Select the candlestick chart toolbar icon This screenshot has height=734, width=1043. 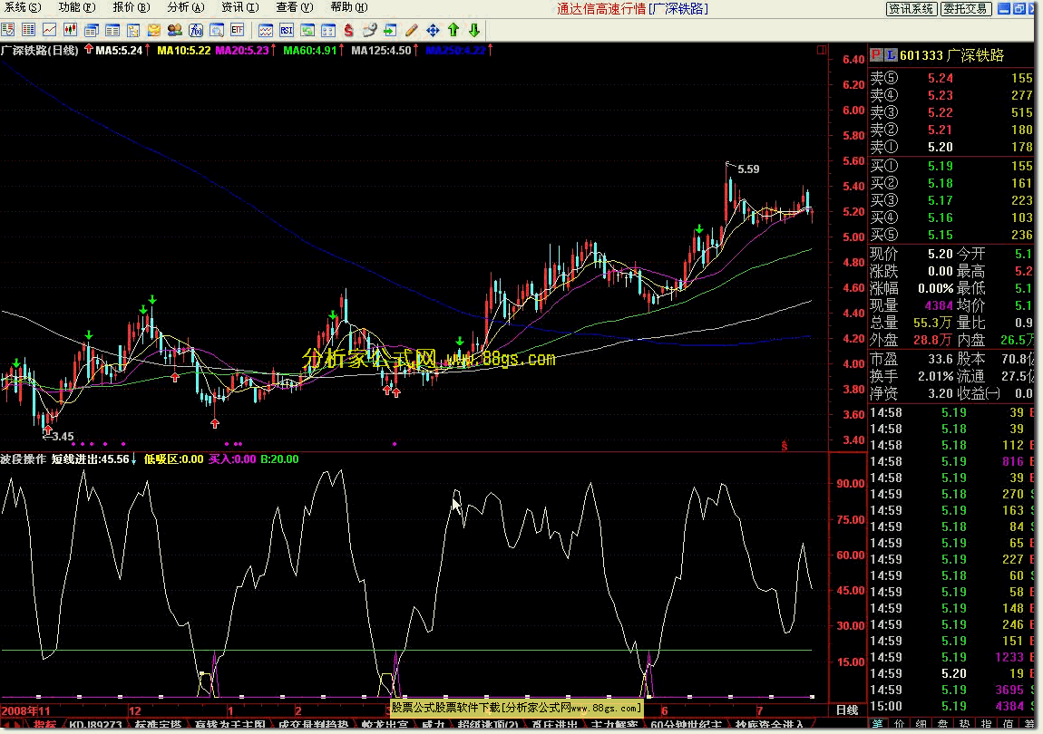point(71,30)
